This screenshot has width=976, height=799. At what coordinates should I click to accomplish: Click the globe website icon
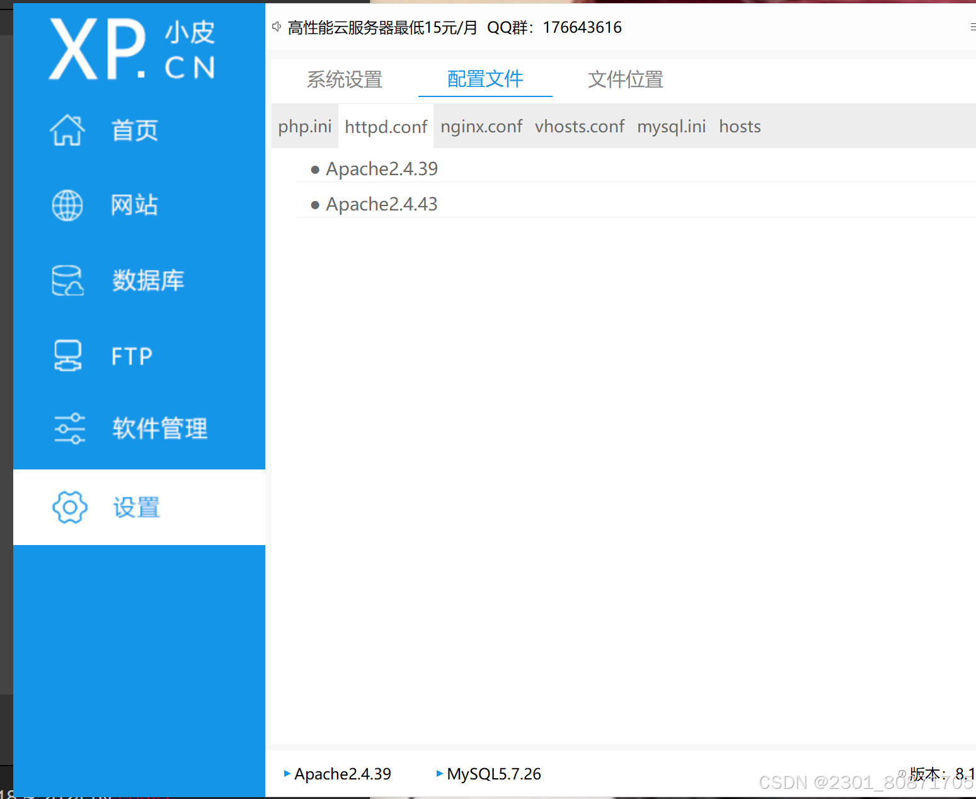coord(67,205)
